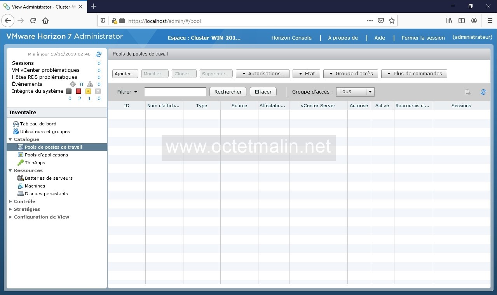Open the État dropdown button
This screenshot has width=497, height=295.
tap(306, 74)
